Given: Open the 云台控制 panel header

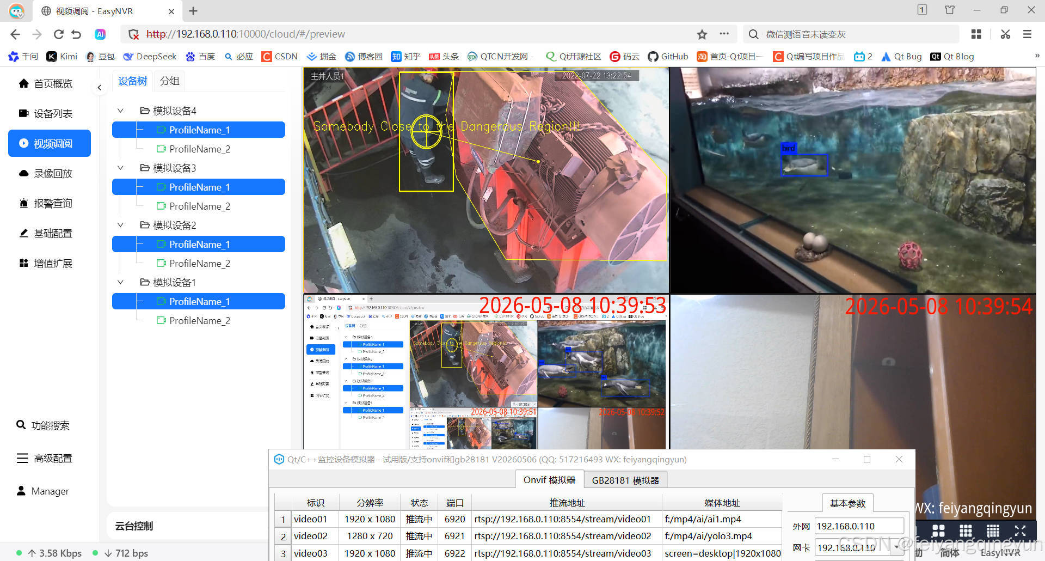Looking at the screenshot, I should tap(134, 526).
